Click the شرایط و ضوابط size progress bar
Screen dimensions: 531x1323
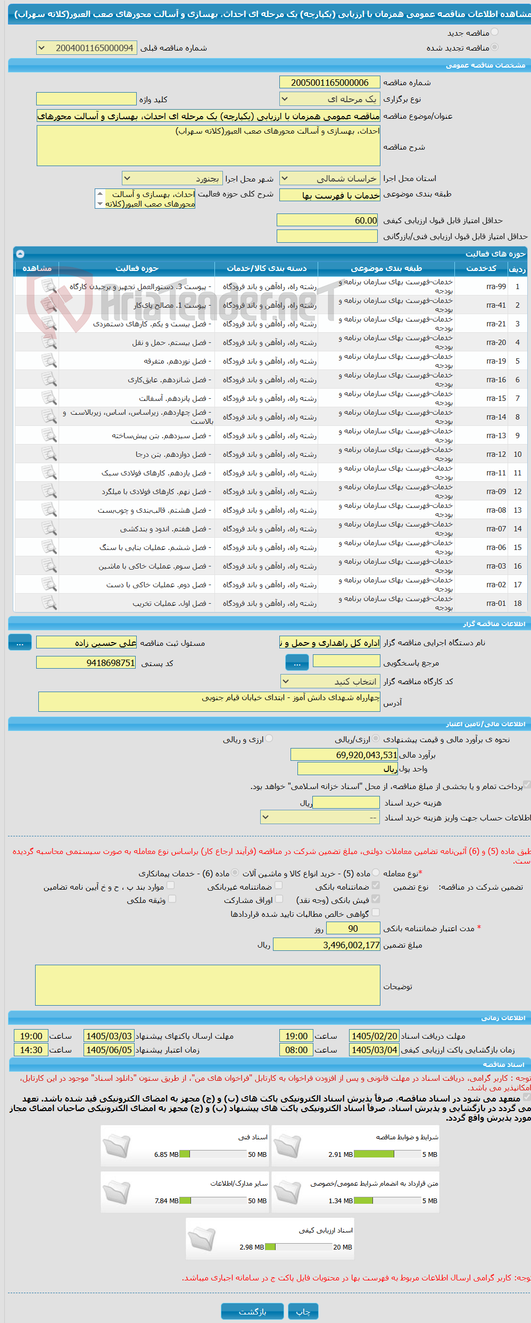point(387,1154)
